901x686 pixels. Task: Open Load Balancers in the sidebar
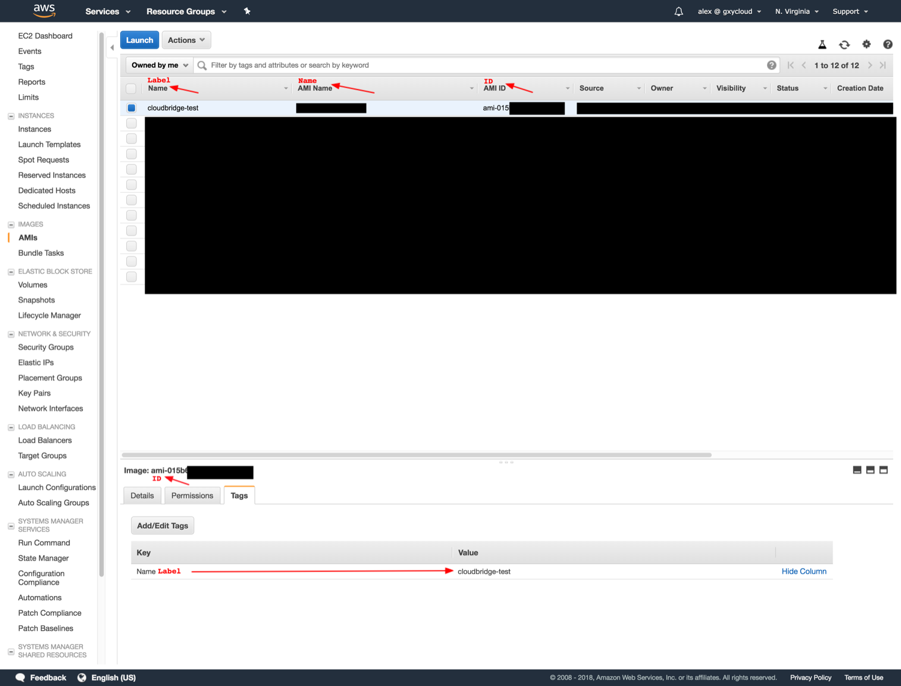click(45, 440)
